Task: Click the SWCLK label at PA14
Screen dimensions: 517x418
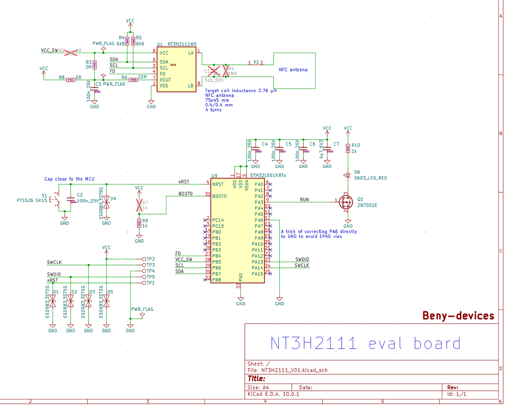Action: pyautogui.click(x=302, y=265)
